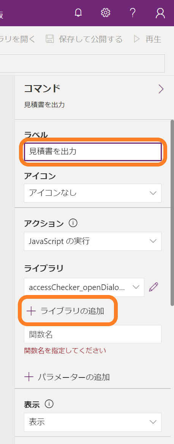The image size is (174, 444).
Task: Edit the library with the pencil icon
Action: tap(153, 287)
